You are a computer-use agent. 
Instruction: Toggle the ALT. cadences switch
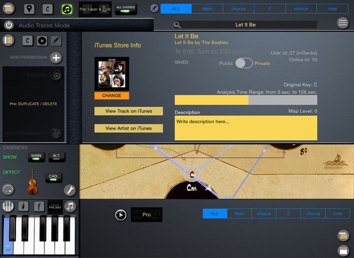point(57,157)
